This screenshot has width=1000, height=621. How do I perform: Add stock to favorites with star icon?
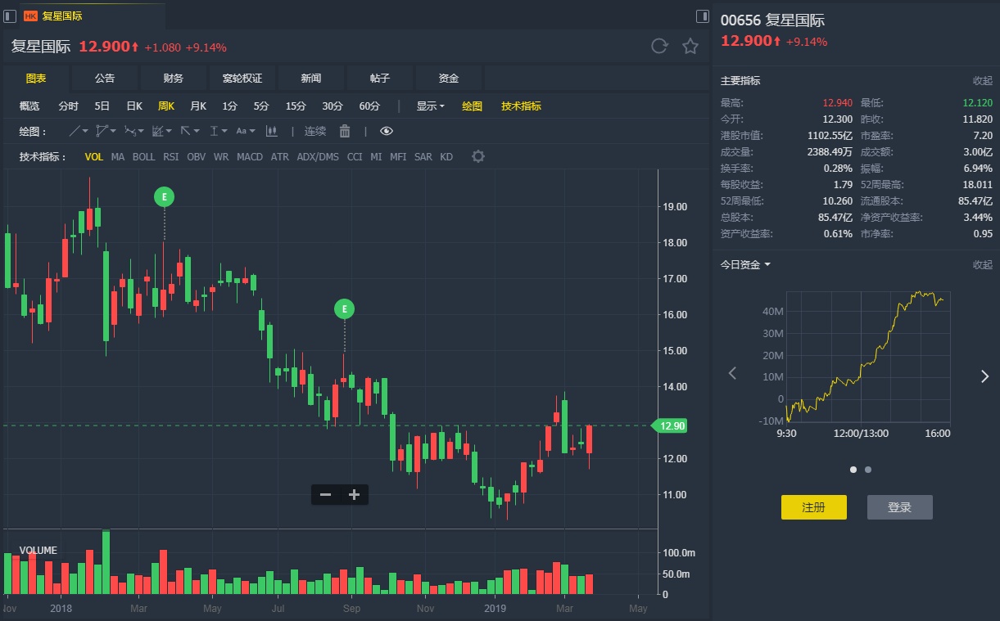(690, 47)
